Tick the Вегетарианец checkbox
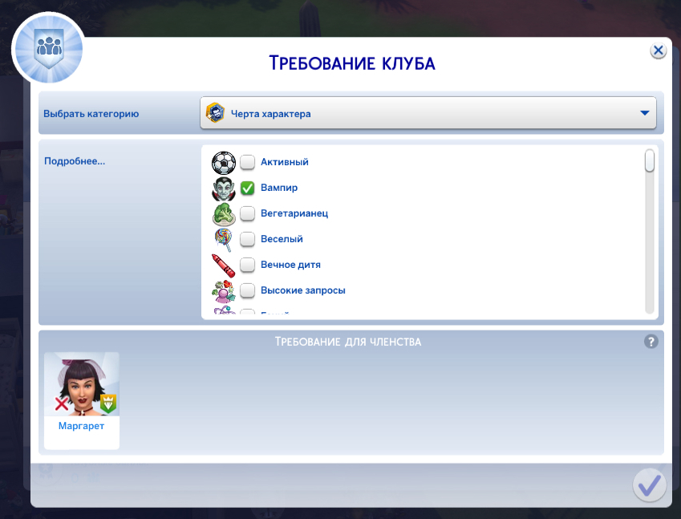This screenshot has height=519, width=681. click(248, 213)
